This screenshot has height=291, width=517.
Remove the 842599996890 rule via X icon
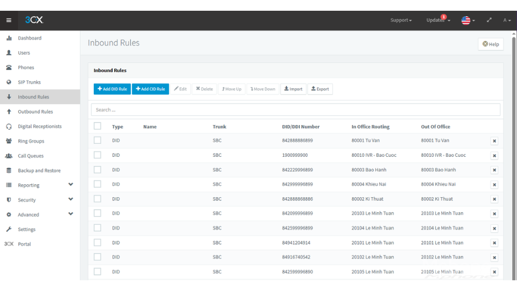pos(494,272)
